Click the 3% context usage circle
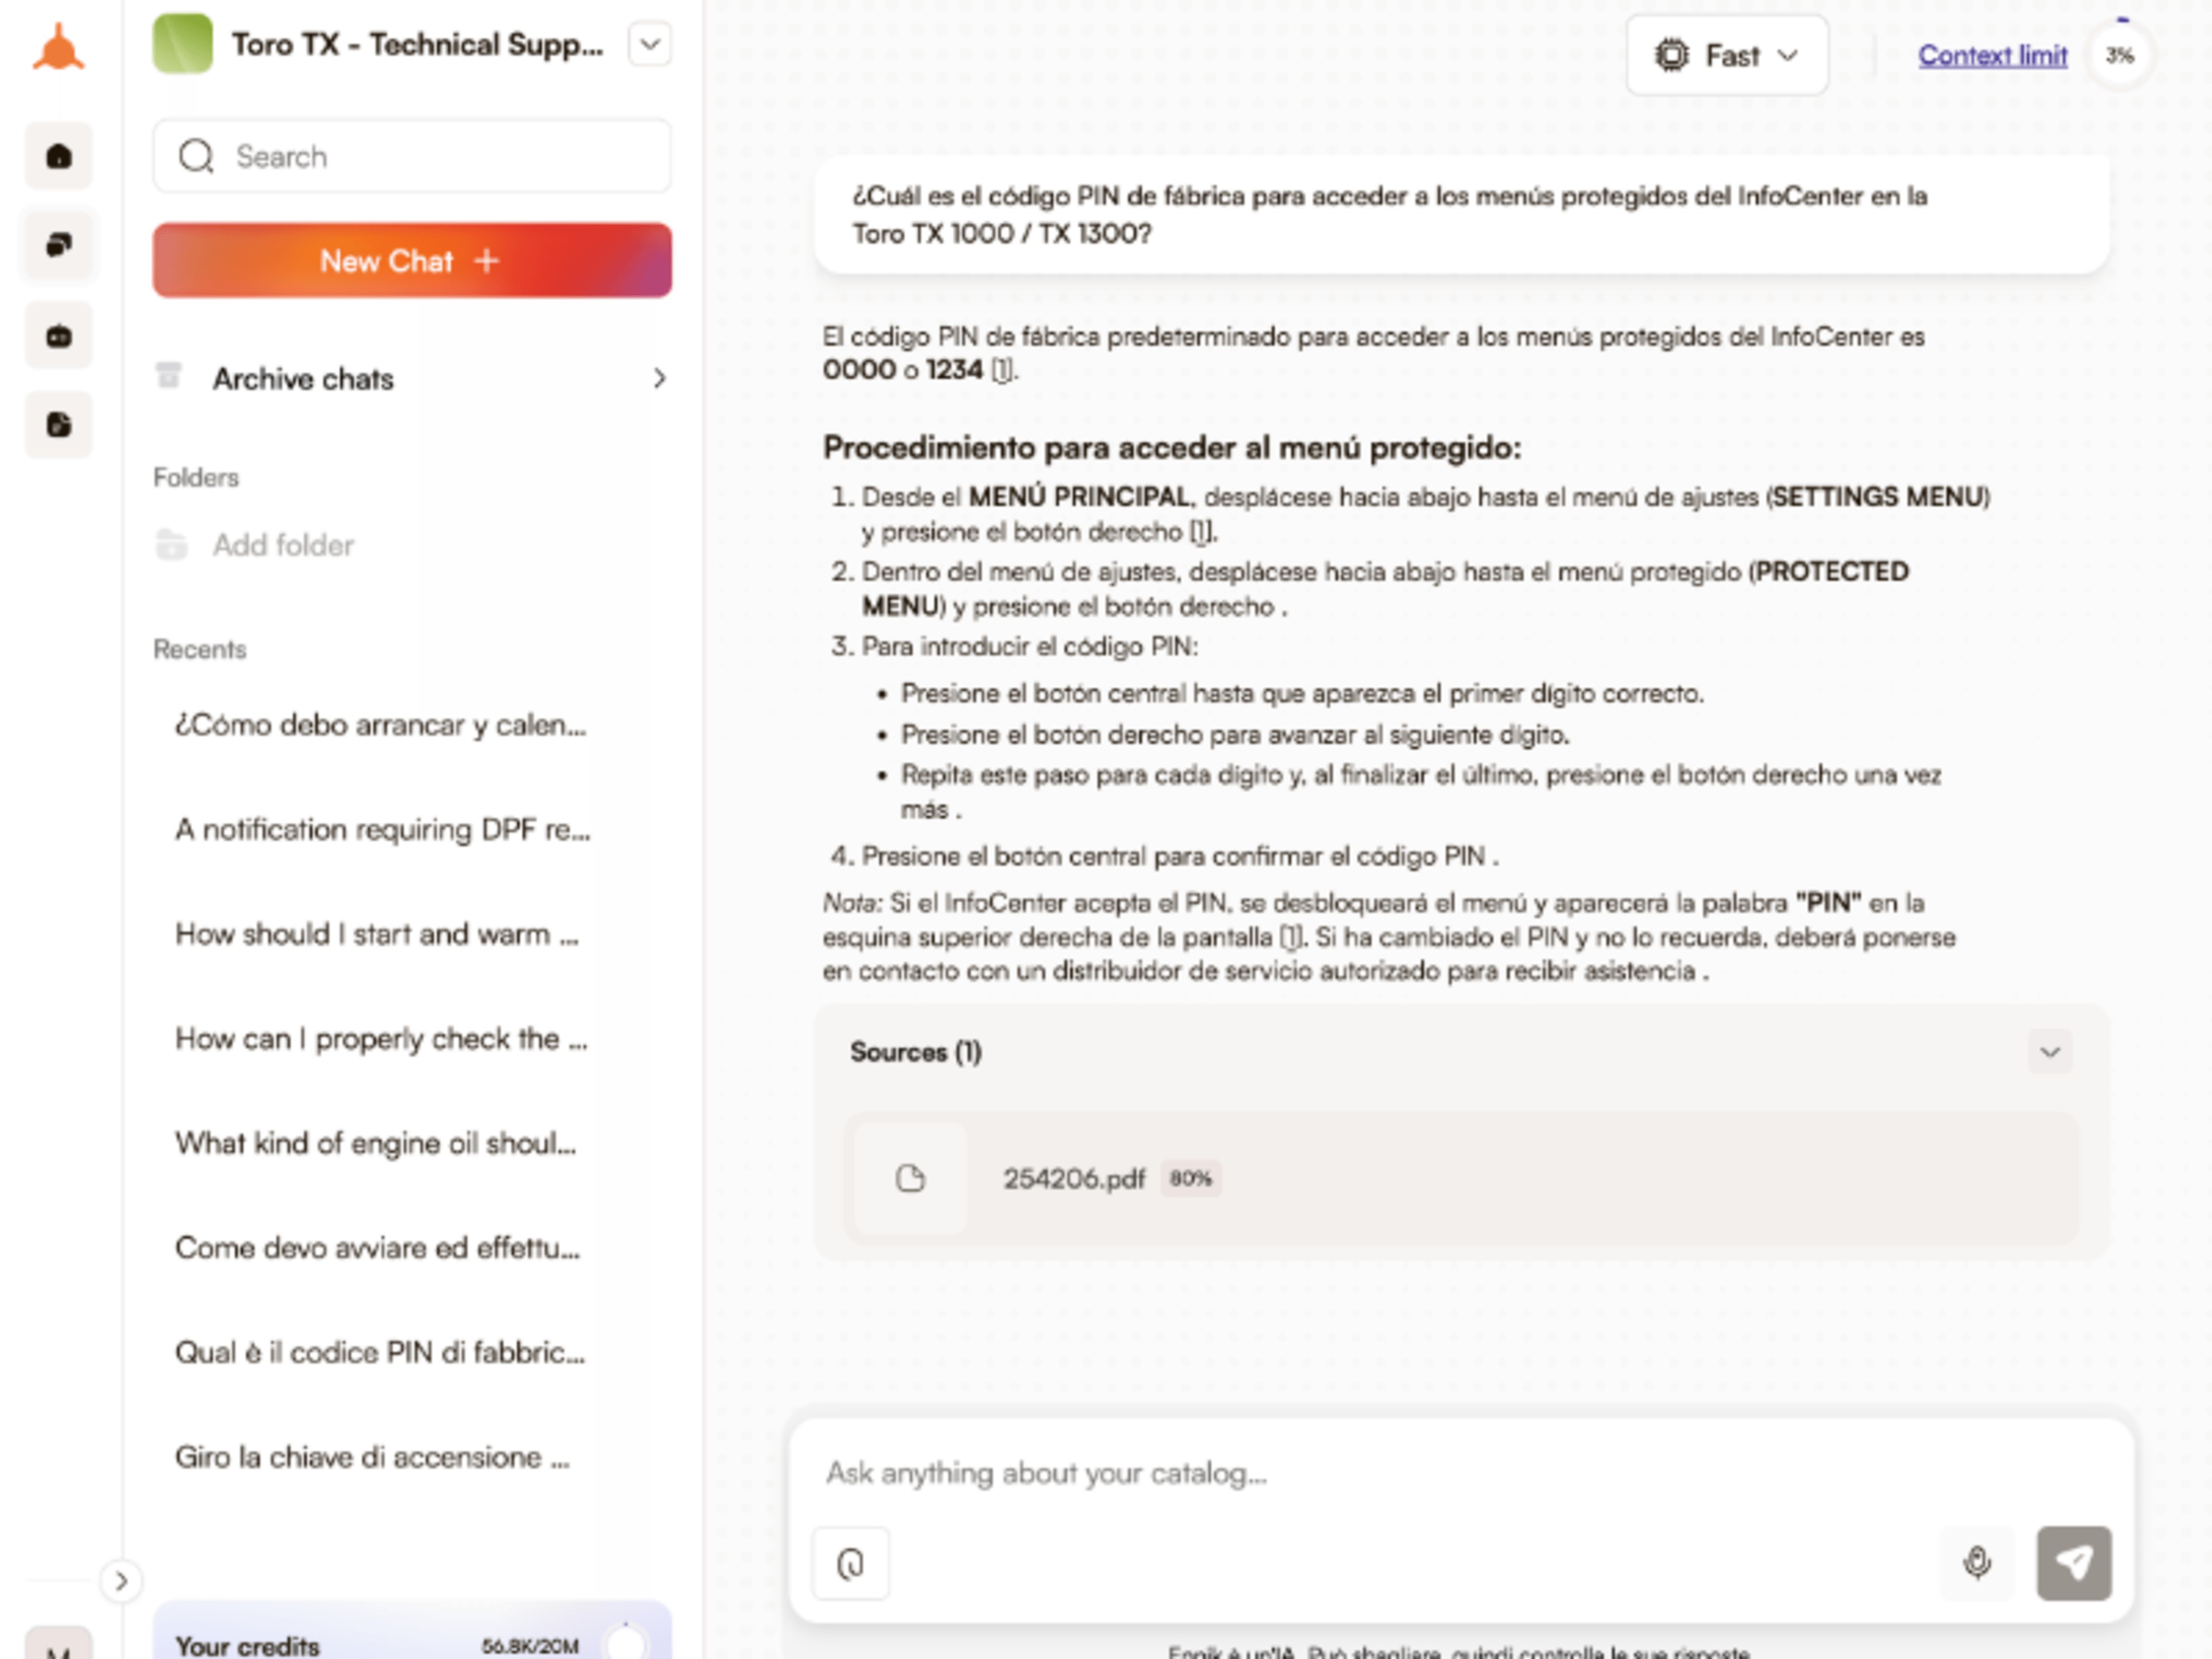This screenshot has height=1659, width=2212. pyautogui.click(x=2119, y=56)
